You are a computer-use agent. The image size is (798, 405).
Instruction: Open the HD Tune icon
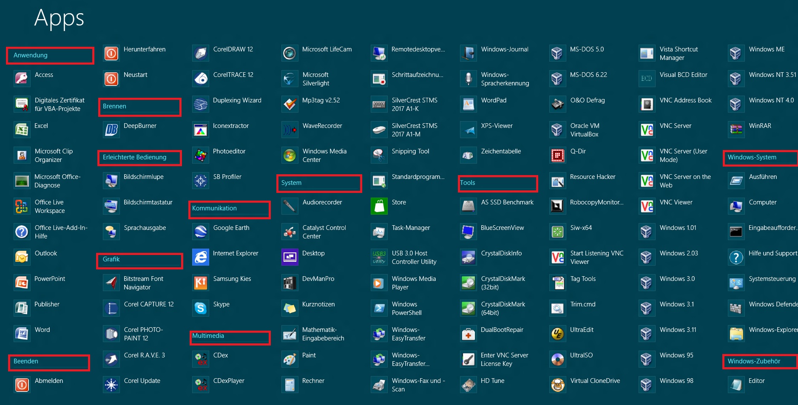(x=468, y=385)
